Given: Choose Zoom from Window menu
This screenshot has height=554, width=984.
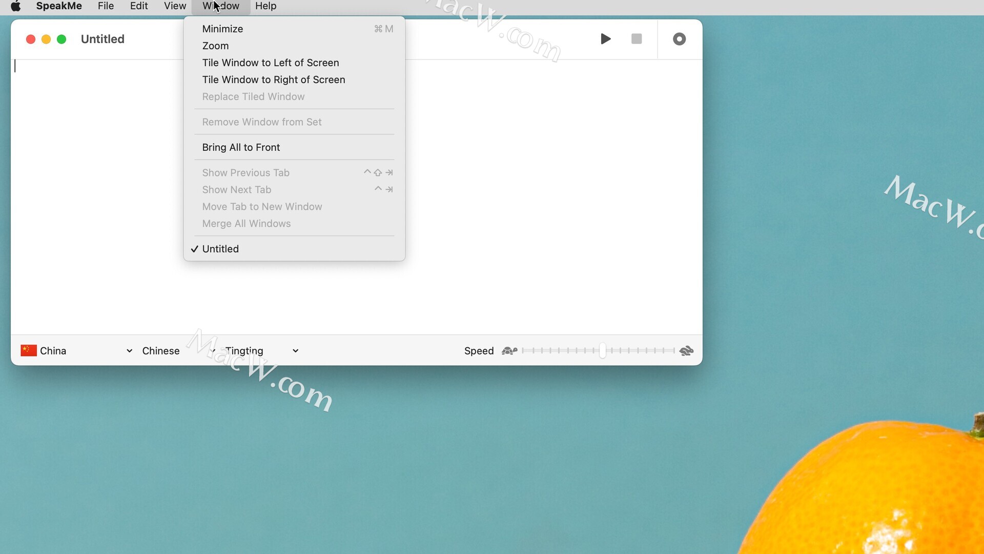Looking at the screenshot, I should click(x=294, y=46).
